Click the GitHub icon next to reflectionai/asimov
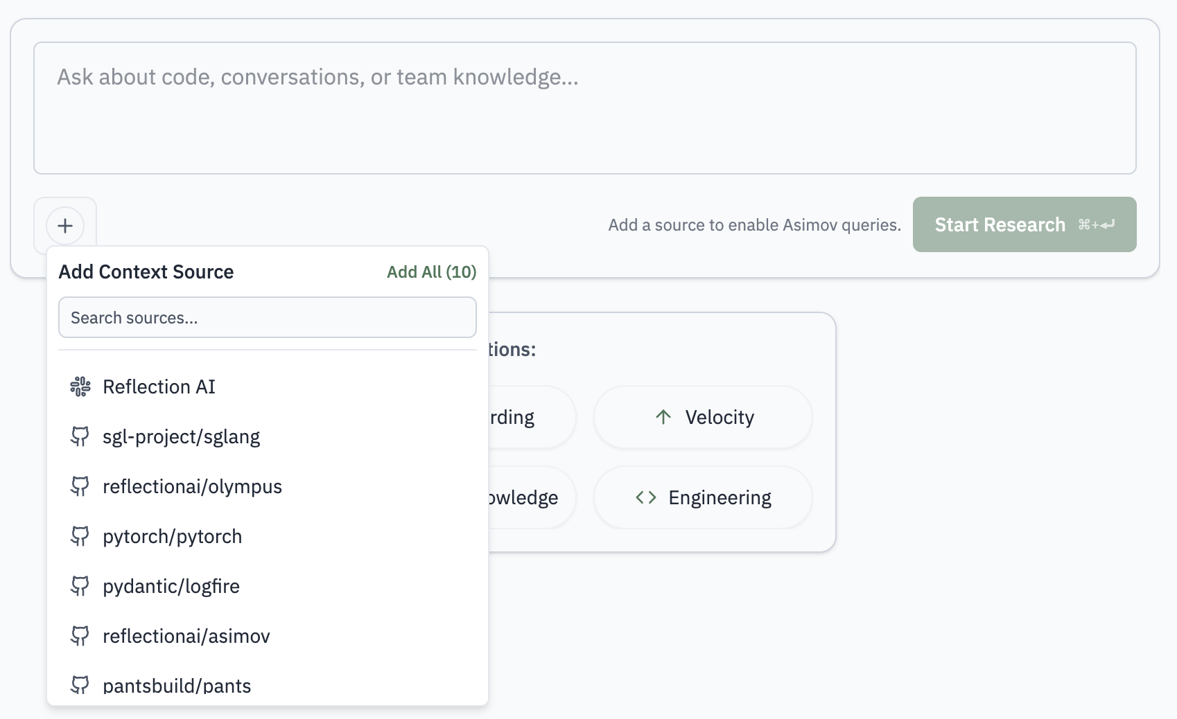Screen dimensions: 1177x719 [x=80, y=636]
